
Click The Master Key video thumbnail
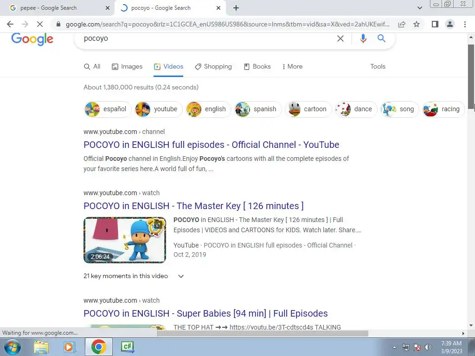125,240
